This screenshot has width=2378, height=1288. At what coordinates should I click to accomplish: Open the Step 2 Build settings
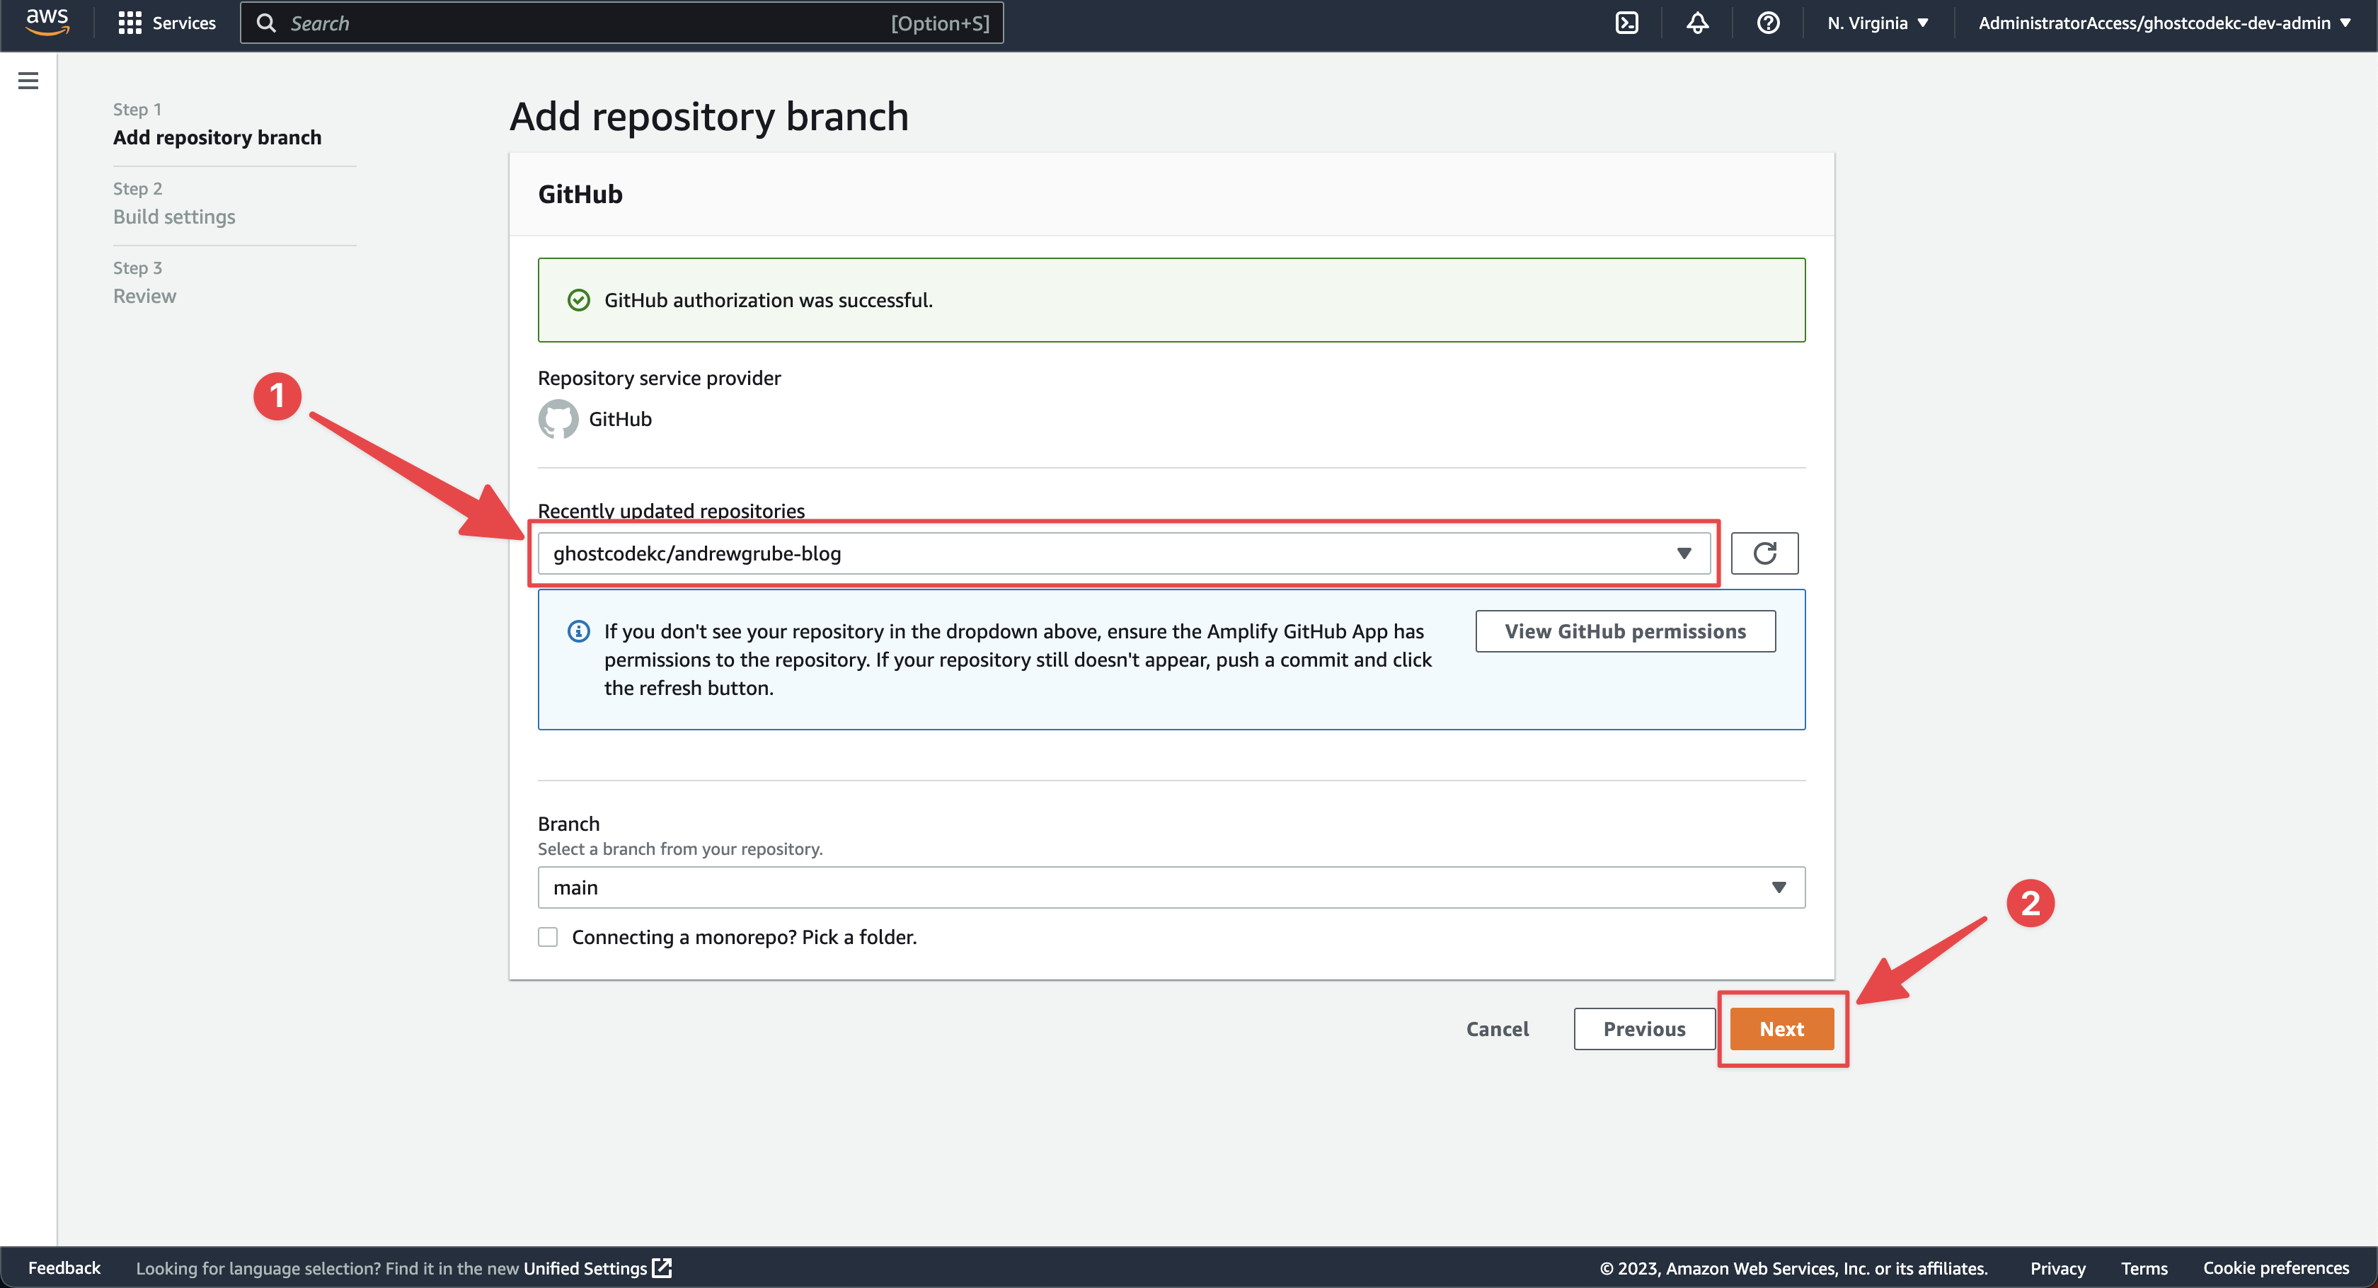point(173,214)
